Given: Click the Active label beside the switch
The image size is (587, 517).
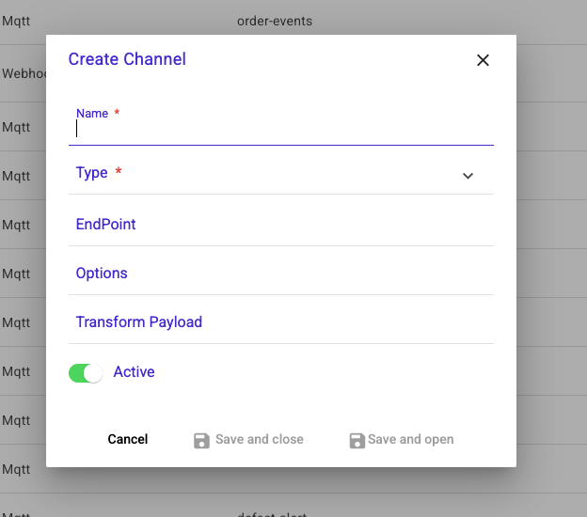Looking at the screenshot, I should coord(134,372).
